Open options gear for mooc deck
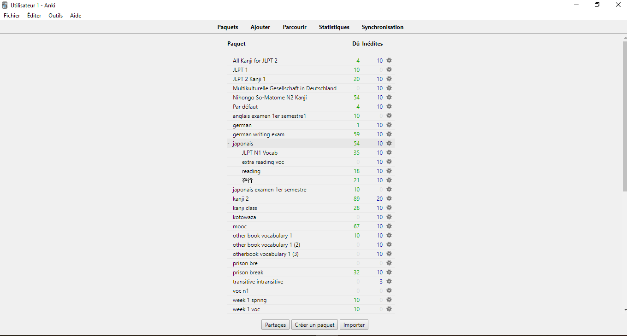Viewport: 627px width, 336px height. click(389, 226)
